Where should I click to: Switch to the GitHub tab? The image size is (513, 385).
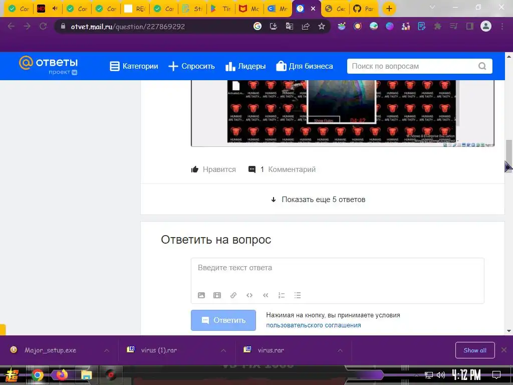pos(364,9)
